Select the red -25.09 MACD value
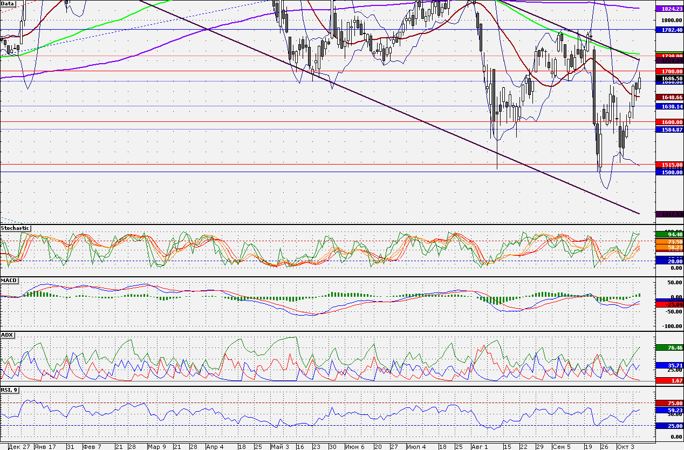Image resolution: width=684 pixels, height=450 pixels. (x=669, y=304)
